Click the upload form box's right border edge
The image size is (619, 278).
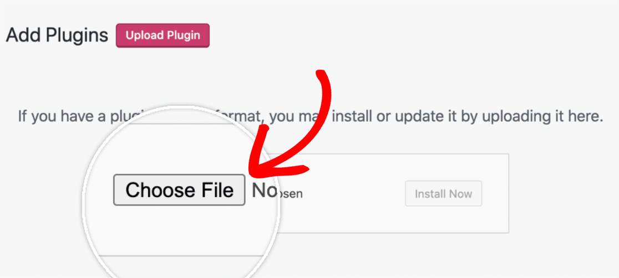click(x=509, y=193)
